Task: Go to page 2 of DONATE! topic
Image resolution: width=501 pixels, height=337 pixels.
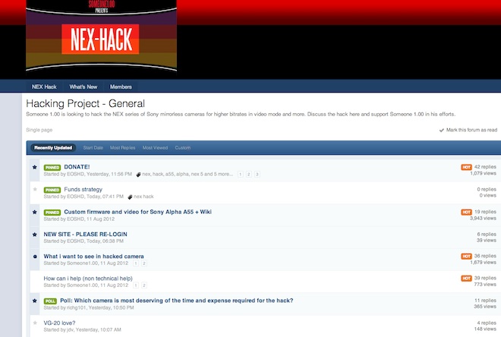Action: tap(248, 174)
